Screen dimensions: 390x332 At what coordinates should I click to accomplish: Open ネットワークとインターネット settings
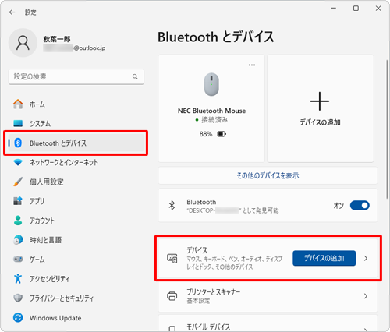point(76,162)
